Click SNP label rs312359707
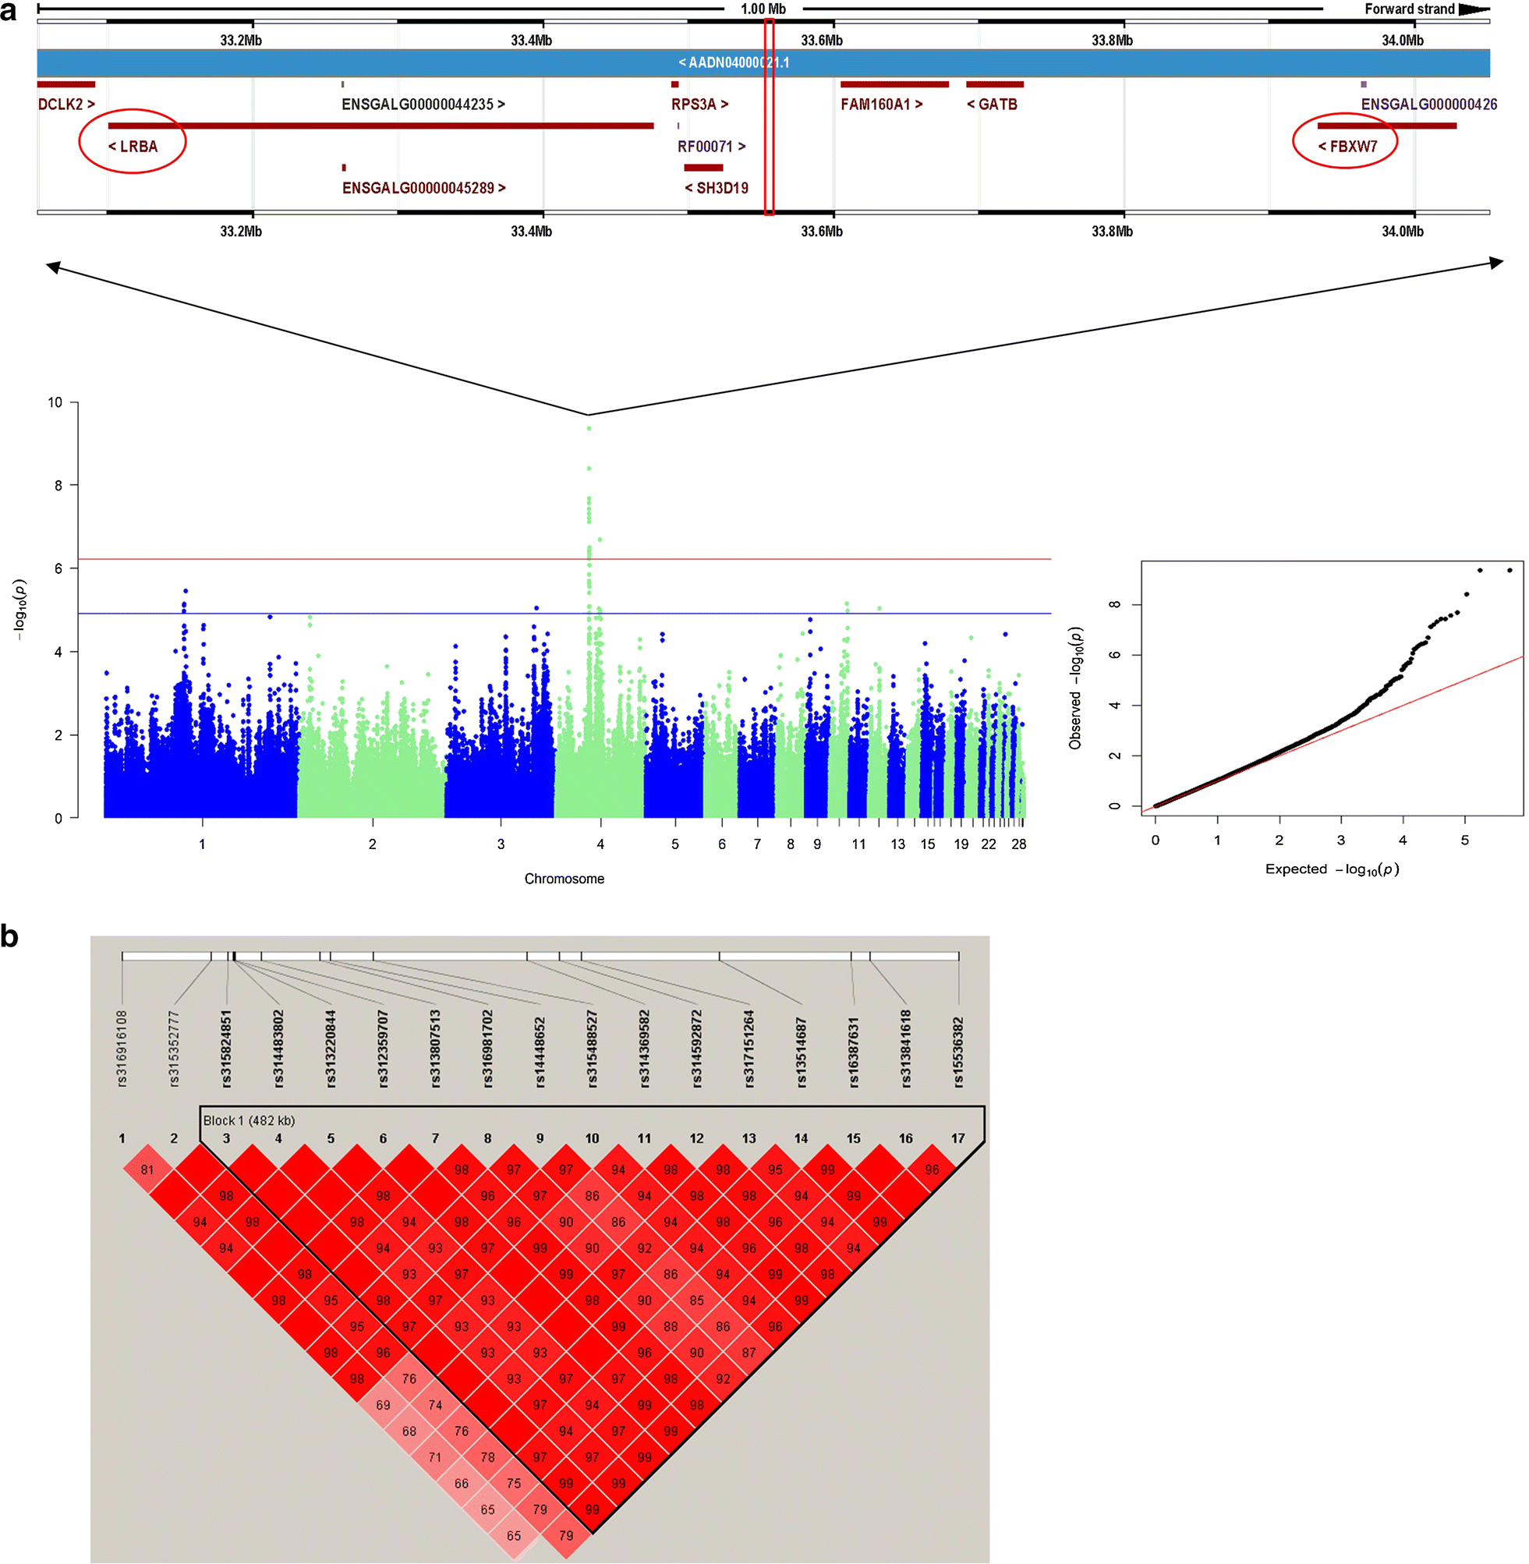This screenshot has height=1564, width=1529. (x=383, y=1049)
